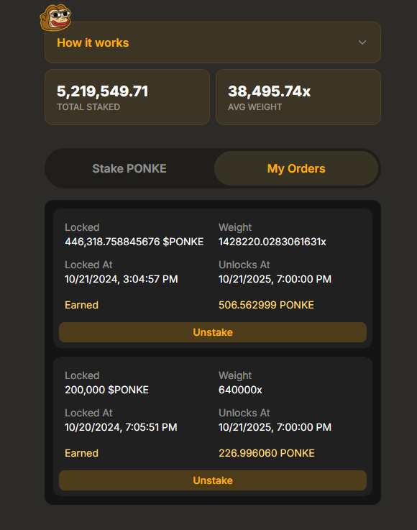Click the 506.562999 PONKE earned amount
The width and height of the screenshot is (417, 530).
266,305
